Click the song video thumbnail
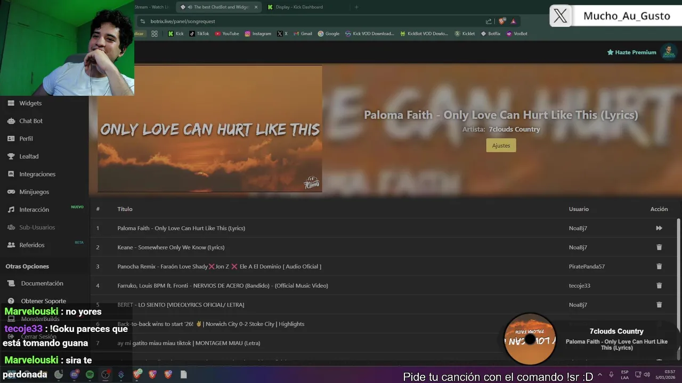Viewport: 682px width, 383px height. click(209, 128)
